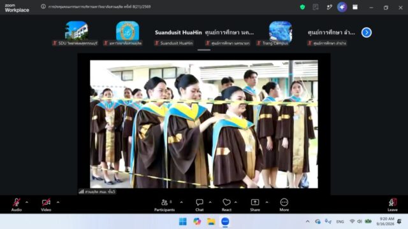408x229 pixels.
Task: Launch Copilot from the taskbar
Action: point(197,221)
